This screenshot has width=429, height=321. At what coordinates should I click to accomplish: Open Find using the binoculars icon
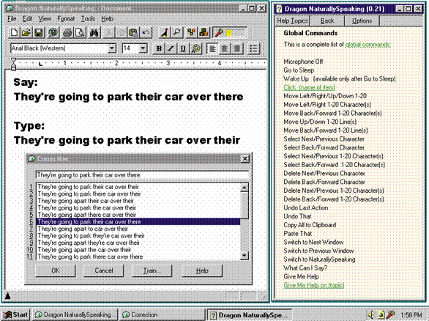pyautogui.click(x=94, y=33)
